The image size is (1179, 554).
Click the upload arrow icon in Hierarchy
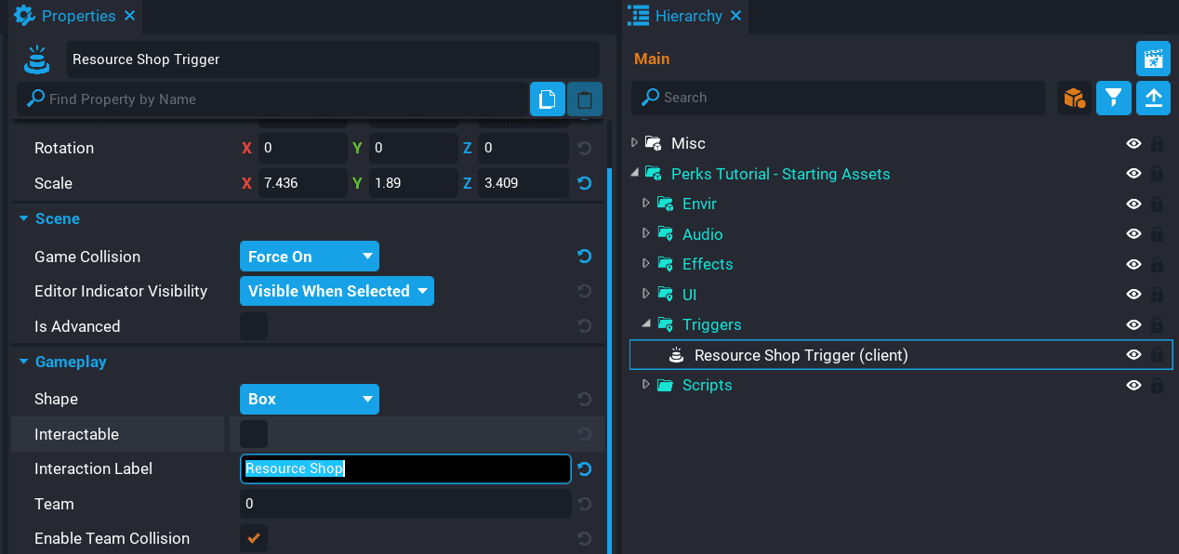(1153, 98)
